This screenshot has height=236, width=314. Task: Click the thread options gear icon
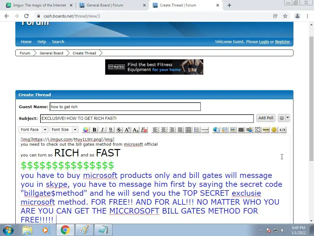282,118
